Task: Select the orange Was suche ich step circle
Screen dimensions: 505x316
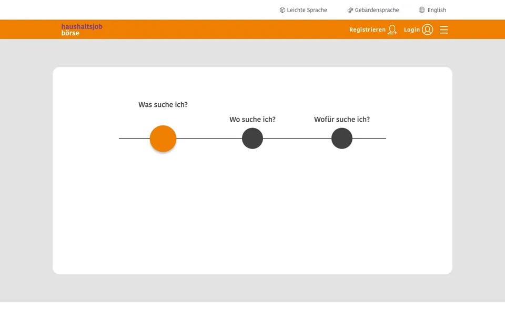Action: point(163,139)
